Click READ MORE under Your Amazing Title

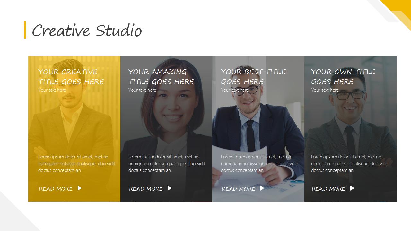click(146, 189)
